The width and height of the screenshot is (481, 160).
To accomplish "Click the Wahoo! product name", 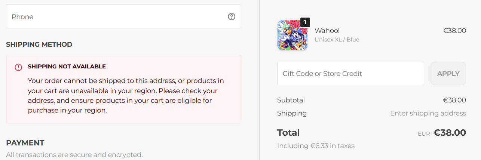I will tap(327, 31).
